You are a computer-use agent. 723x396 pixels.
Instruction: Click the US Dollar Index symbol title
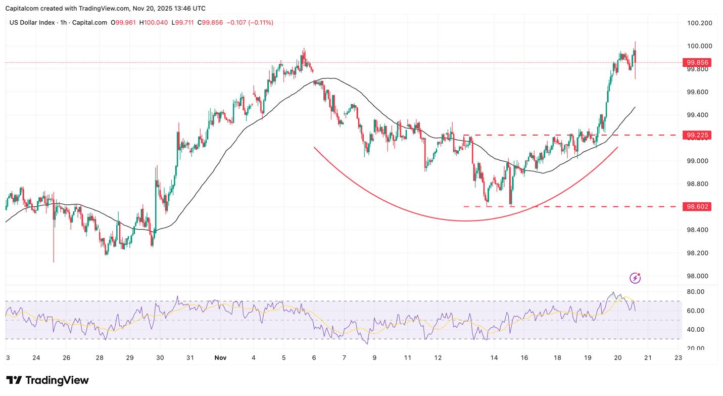click(x=32, y=23)
